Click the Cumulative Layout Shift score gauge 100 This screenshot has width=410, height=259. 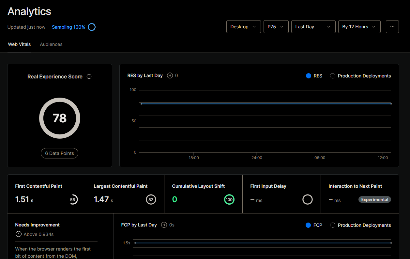pyautogui.click(x=229, y=199)
